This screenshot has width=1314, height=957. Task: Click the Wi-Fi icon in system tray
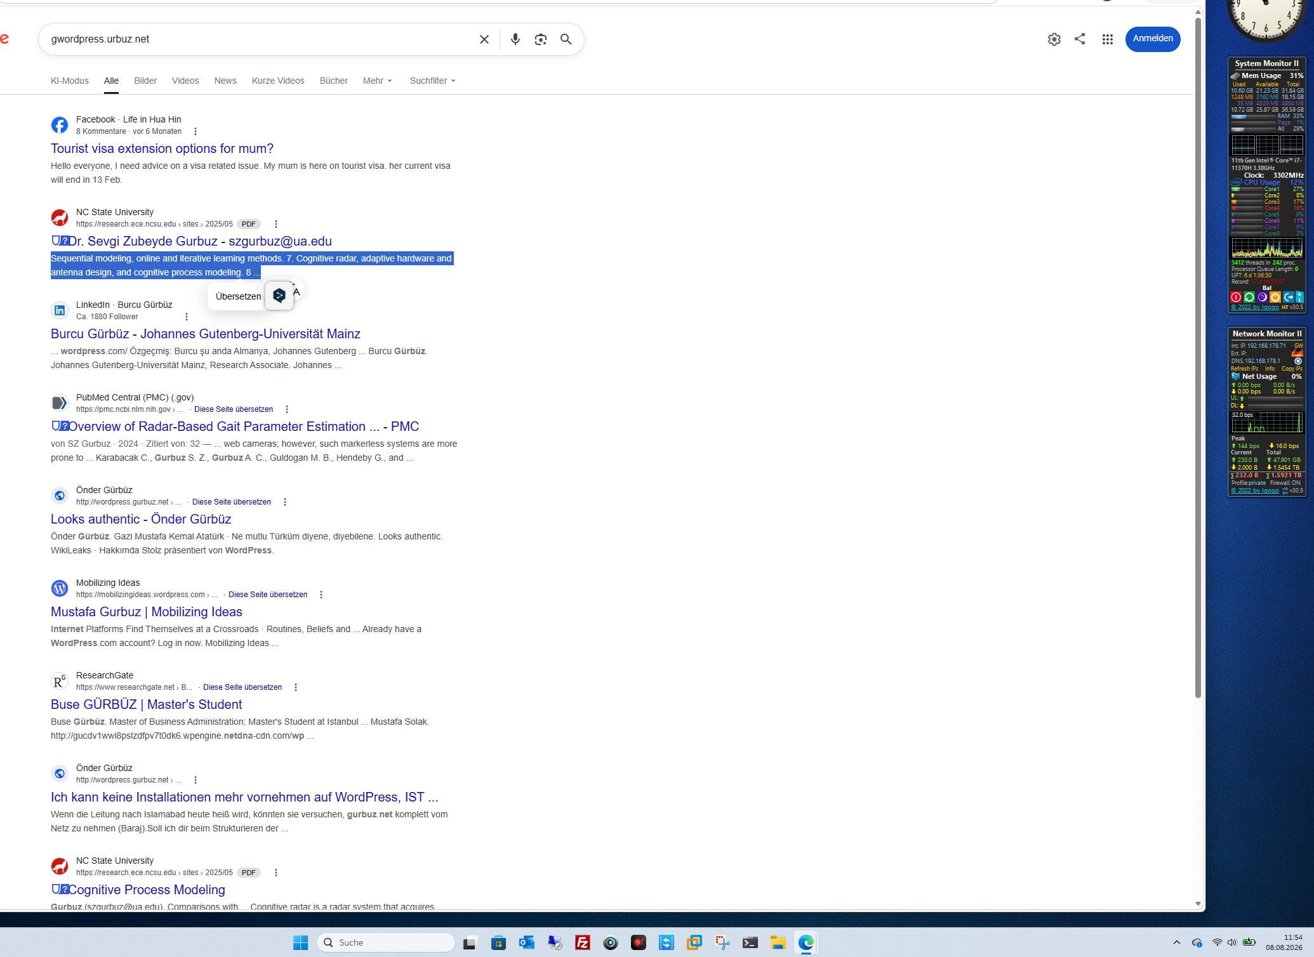[x=1217, y=942]
